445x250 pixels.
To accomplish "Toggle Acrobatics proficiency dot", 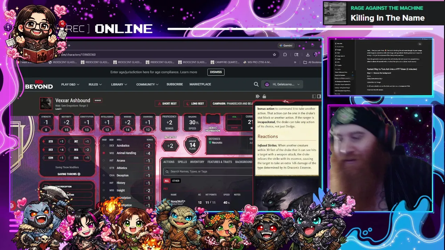I will (x=104, y=146).
